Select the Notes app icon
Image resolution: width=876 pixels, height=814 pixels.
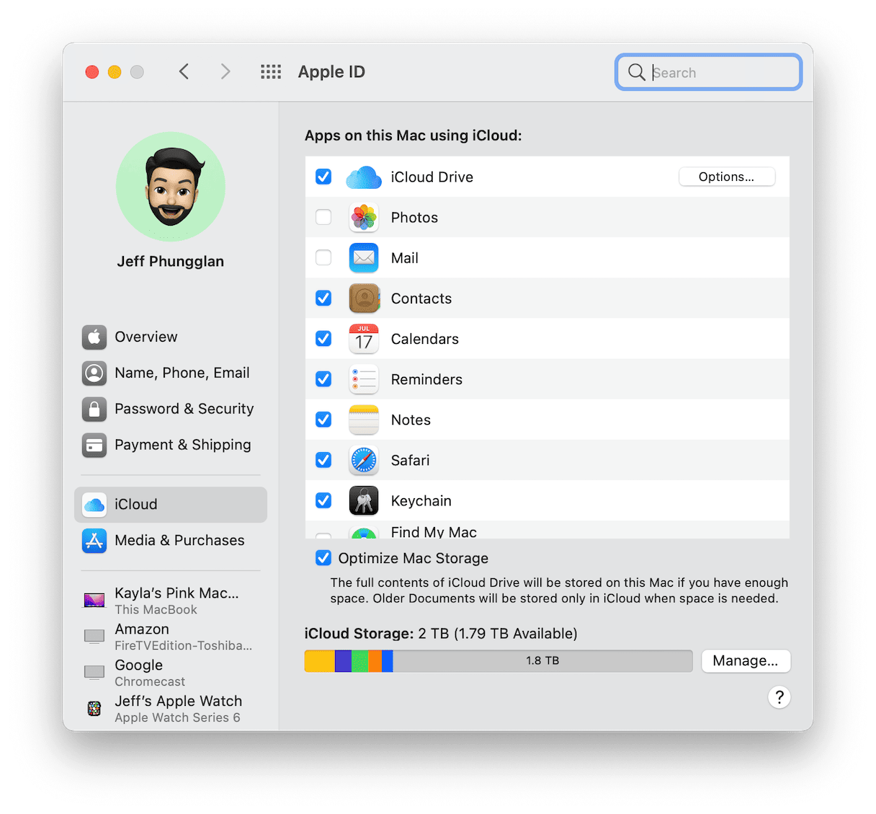click(364, 420)
